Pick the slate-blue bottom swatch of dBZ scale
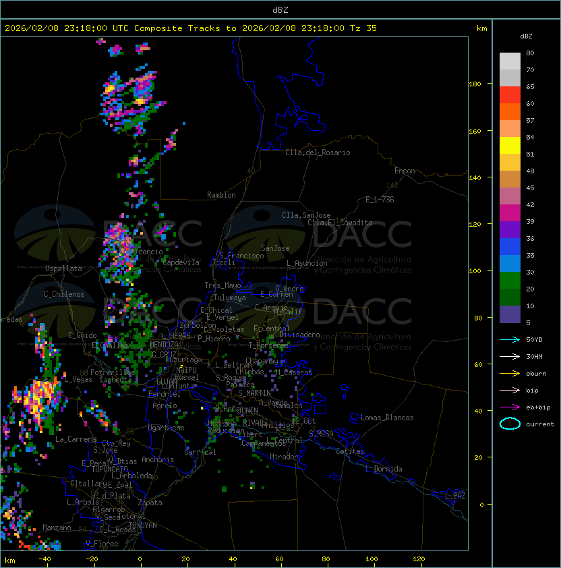Screen dimensions: 561x568 pos(510,314)
